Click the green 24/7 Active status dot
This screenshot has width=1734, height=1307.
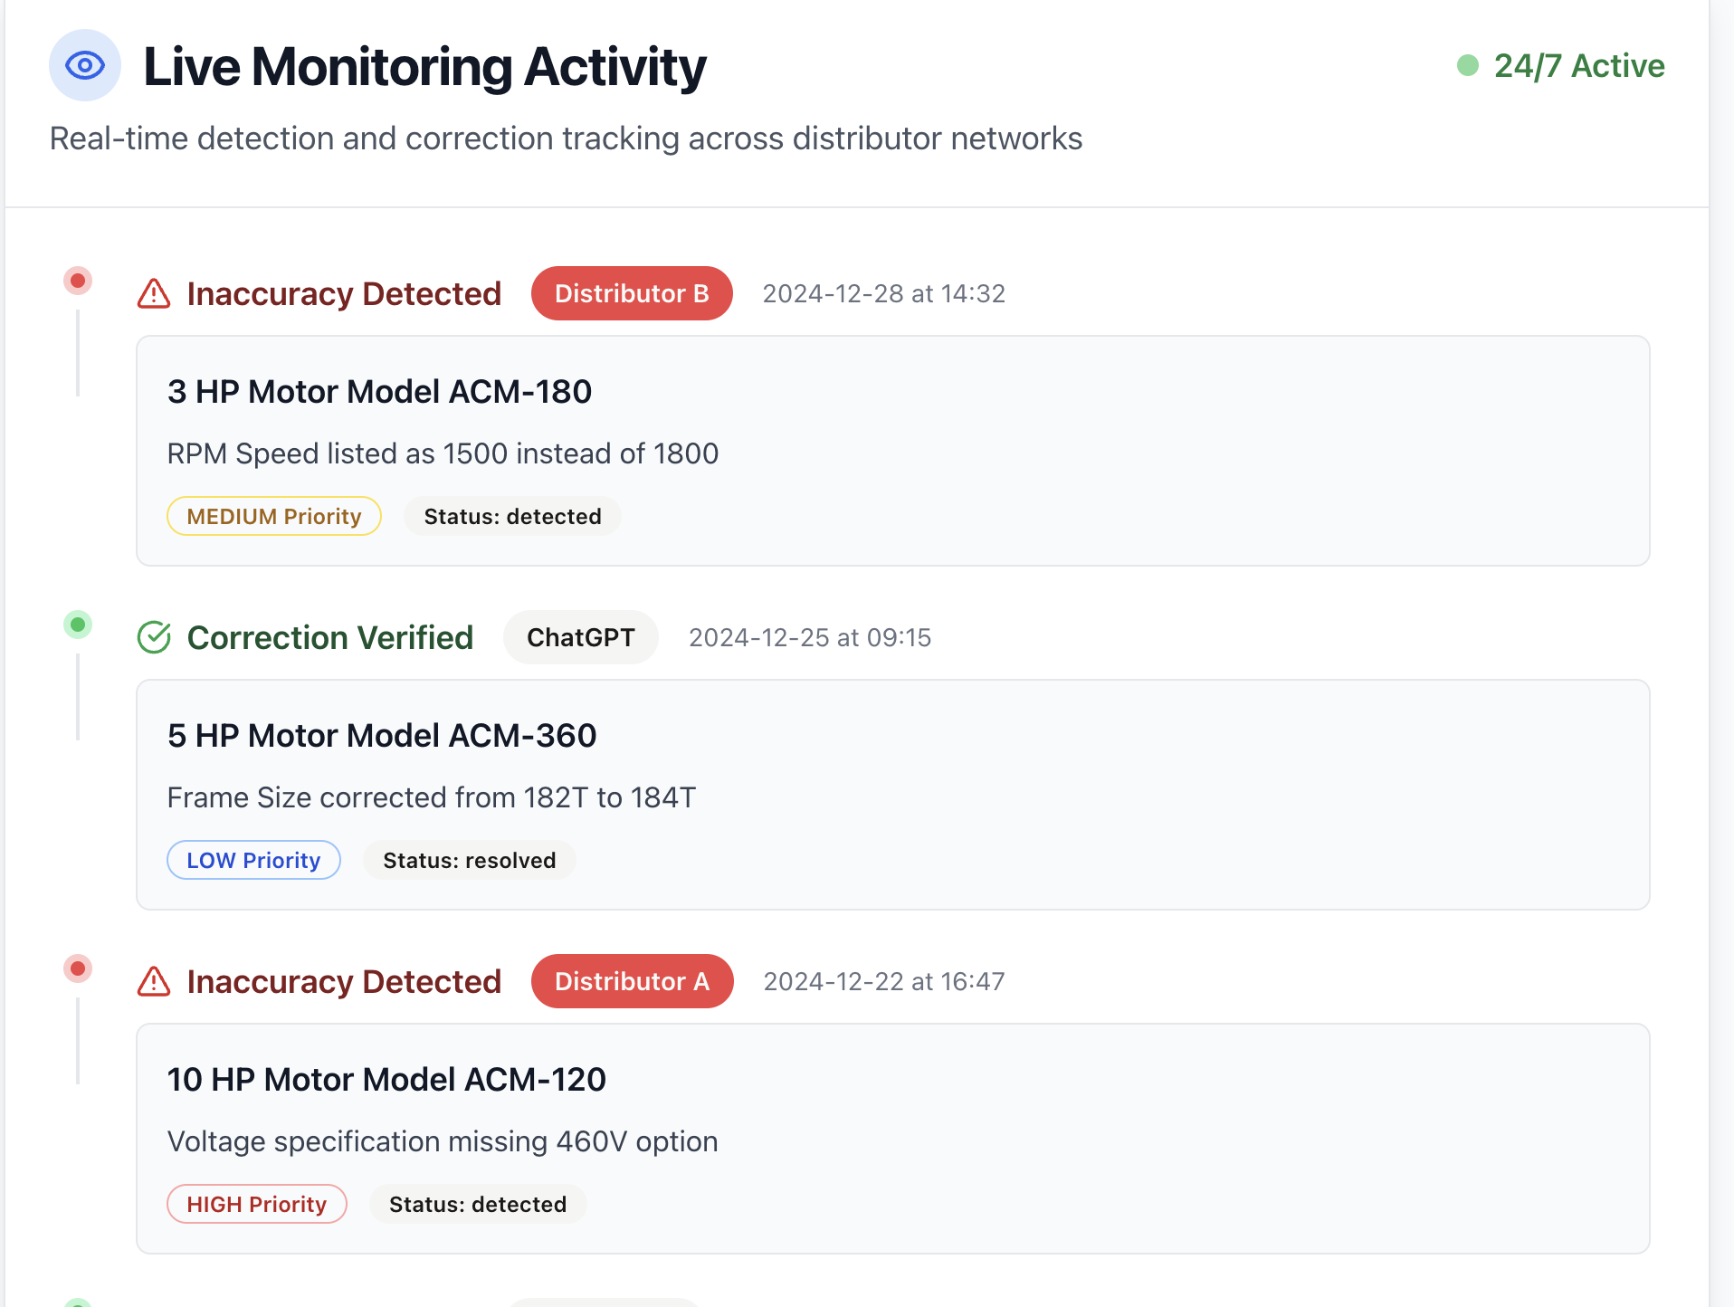[1467, 65]
